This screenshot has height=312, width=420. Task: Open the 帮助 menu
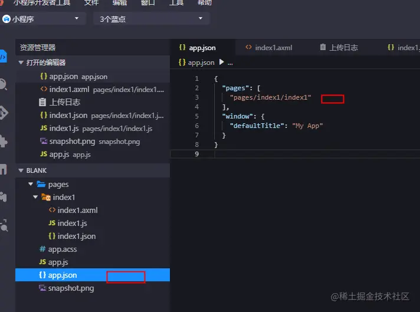204,2
